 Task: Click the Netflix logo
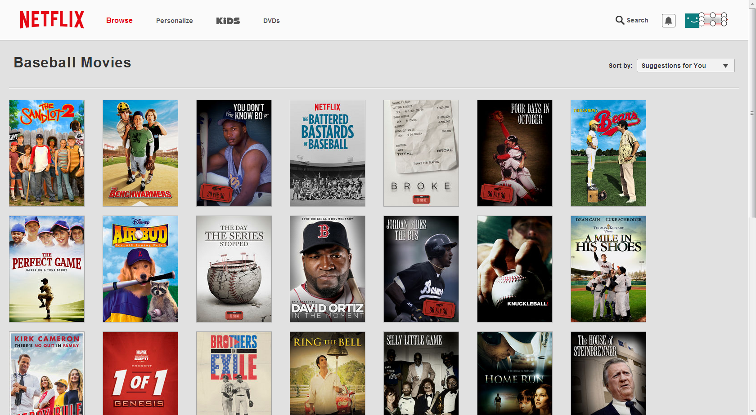pos(52,20)
